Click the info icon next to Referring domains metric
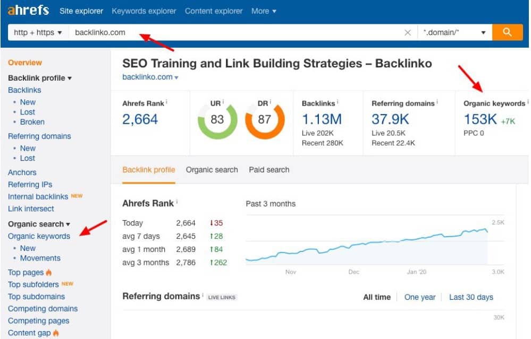This screenshot has height=339, width=531. pos(437,102)
